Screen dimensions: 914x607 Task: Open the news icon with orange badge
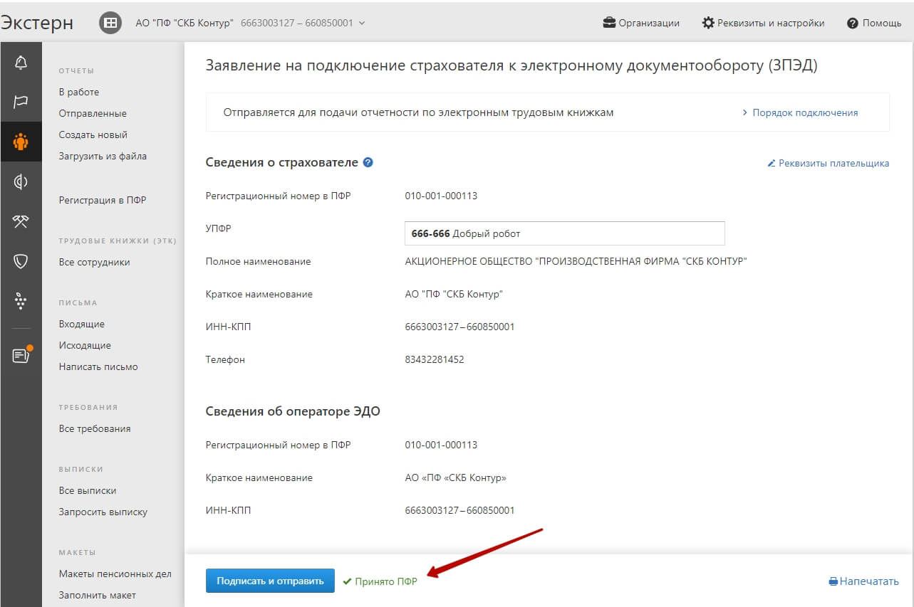point(21,355)
